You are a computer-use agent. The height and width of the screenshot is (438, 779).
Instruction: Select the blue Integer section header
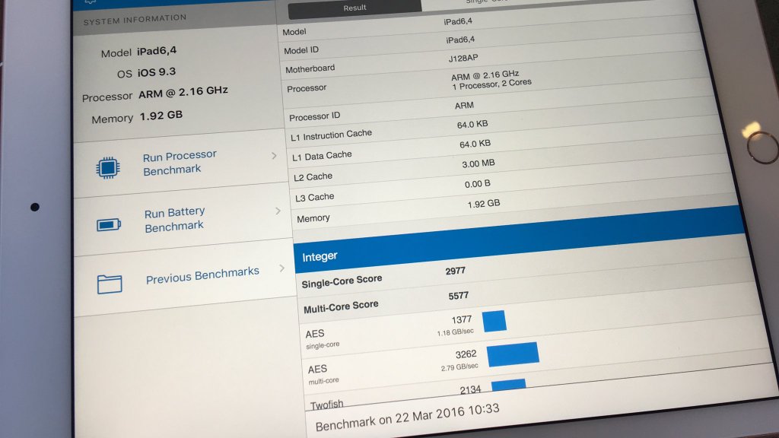[517, 243]
